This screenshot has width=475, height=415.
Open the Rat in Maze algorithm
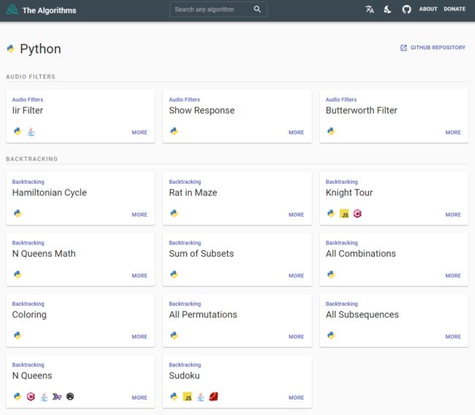[x=193, y=192]
